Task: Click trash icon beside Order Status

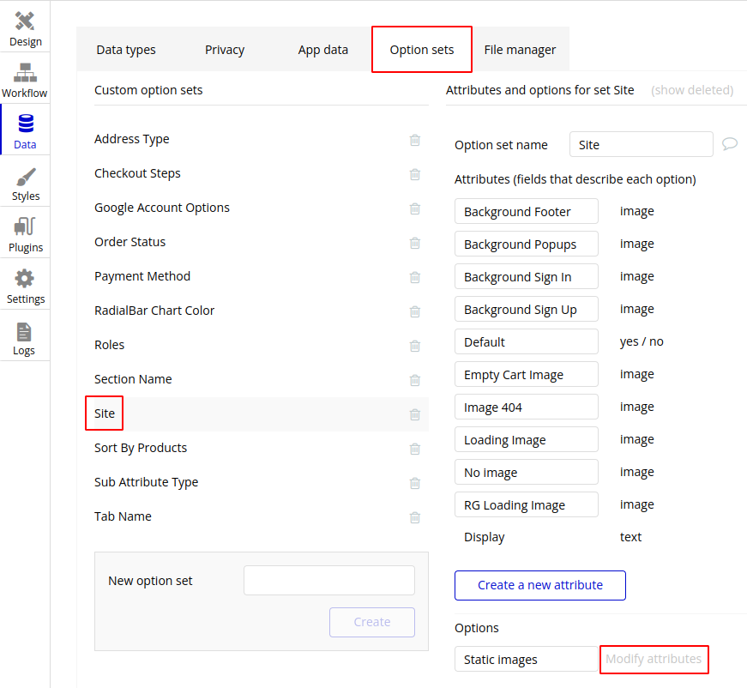Action: [x=415, y=243]
